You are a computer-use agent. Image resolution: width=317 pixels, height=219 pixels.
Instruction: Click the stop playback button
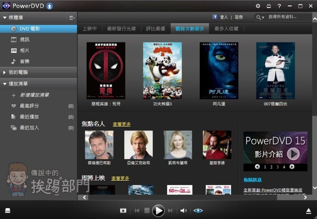147,211
